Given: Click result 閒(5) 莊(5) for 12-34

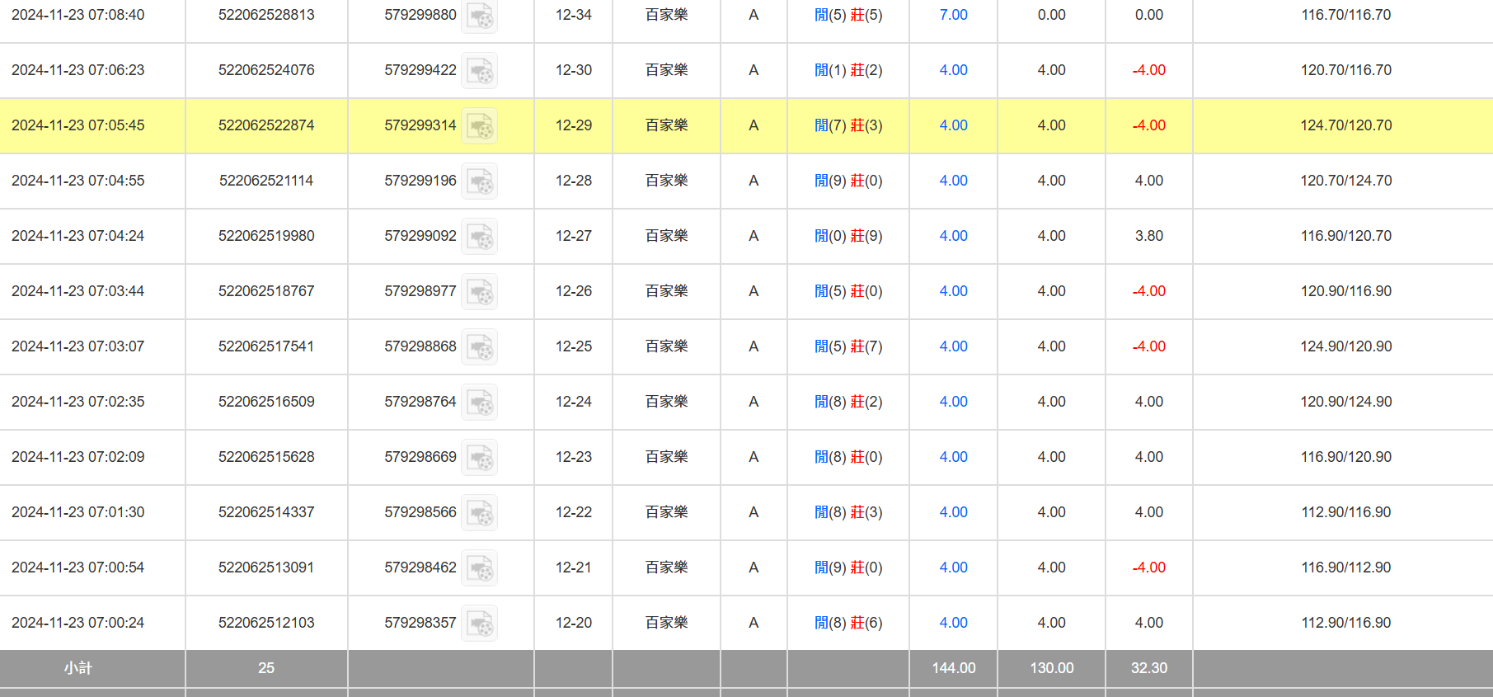Looking at the screenshot, I should pos(848,15).
